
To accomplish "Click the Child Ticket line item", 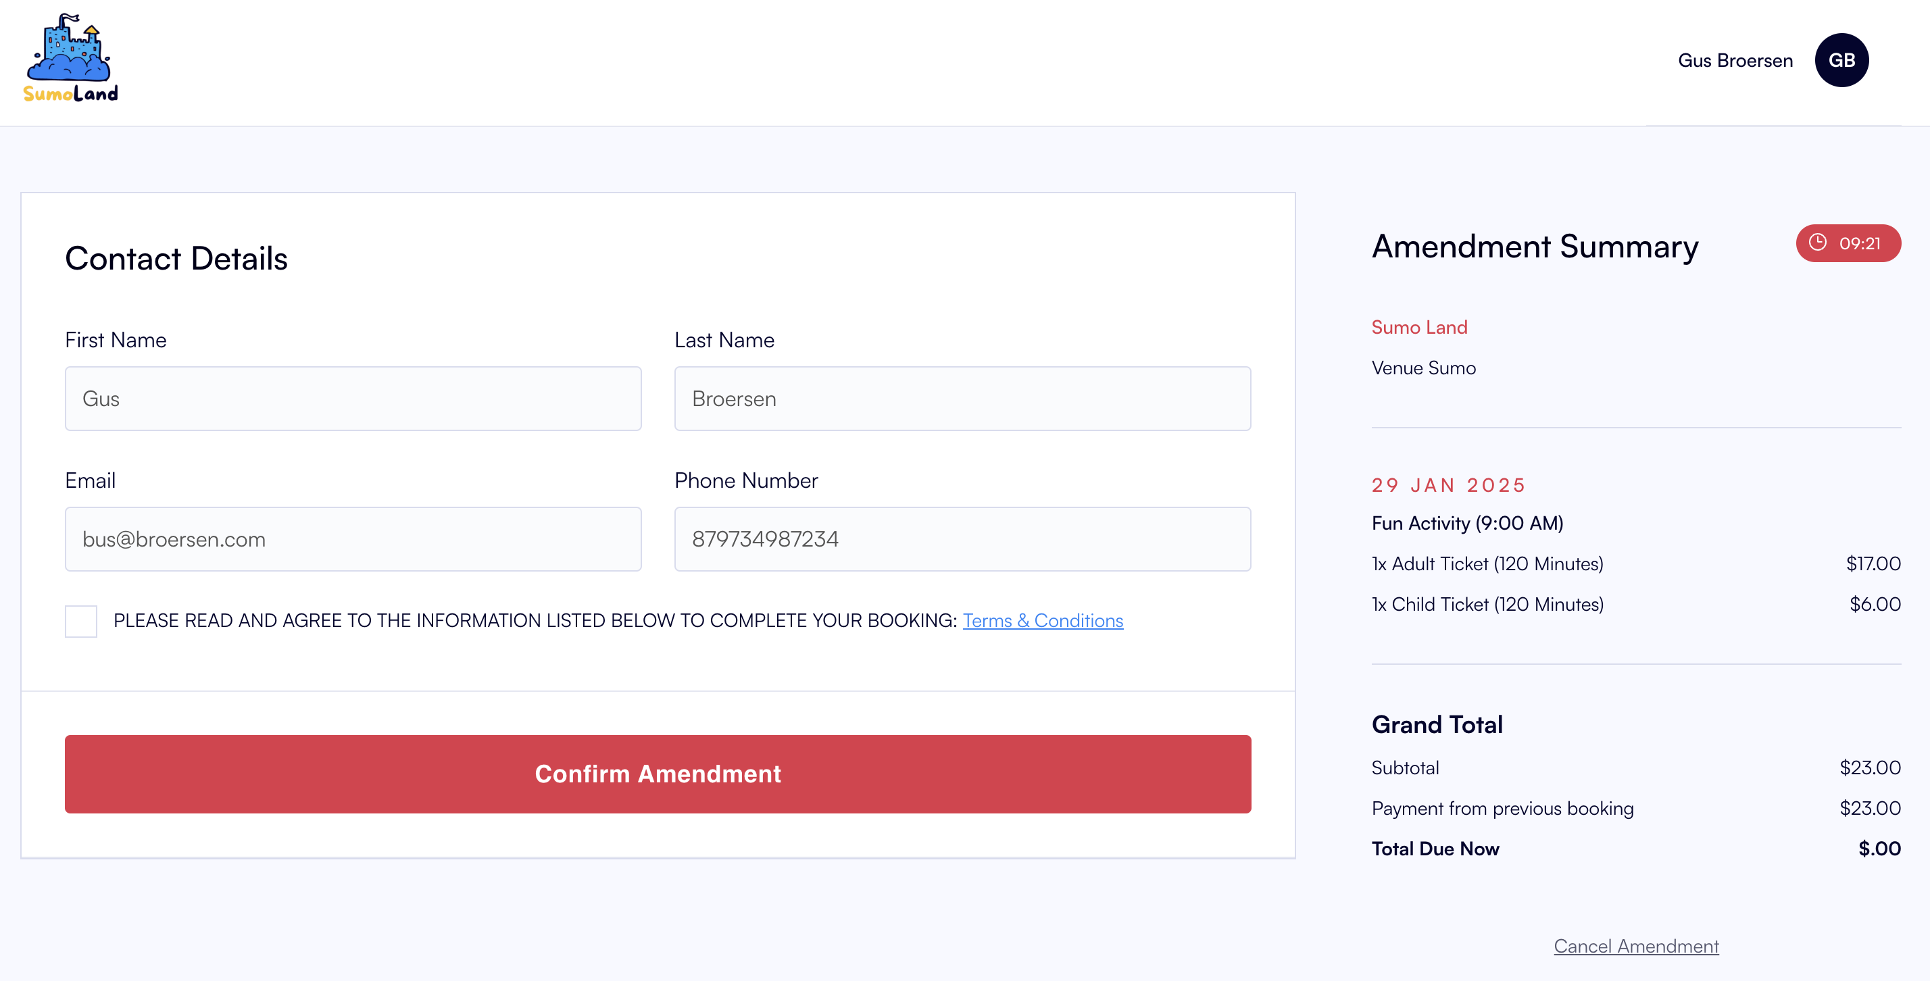I will [x=1635, y=604].
